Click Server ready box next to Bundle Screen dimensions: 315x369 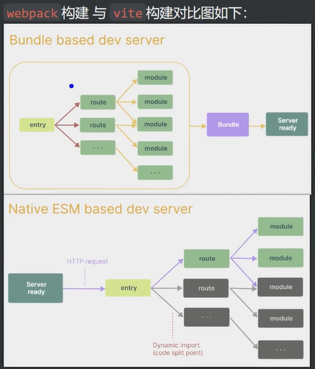pos(287,124)
